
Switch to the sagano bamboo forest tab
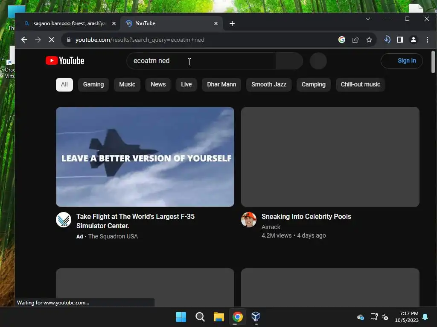coord(70,23)
